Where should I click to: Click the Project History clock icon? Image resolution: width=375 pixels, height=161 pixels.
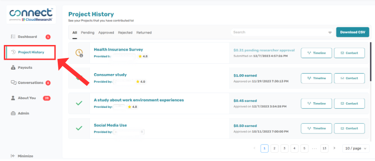coord(13,52)
